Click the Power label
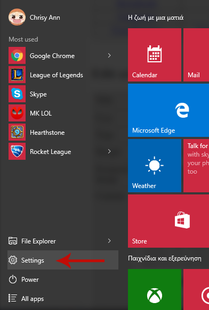 pos(30,280)
